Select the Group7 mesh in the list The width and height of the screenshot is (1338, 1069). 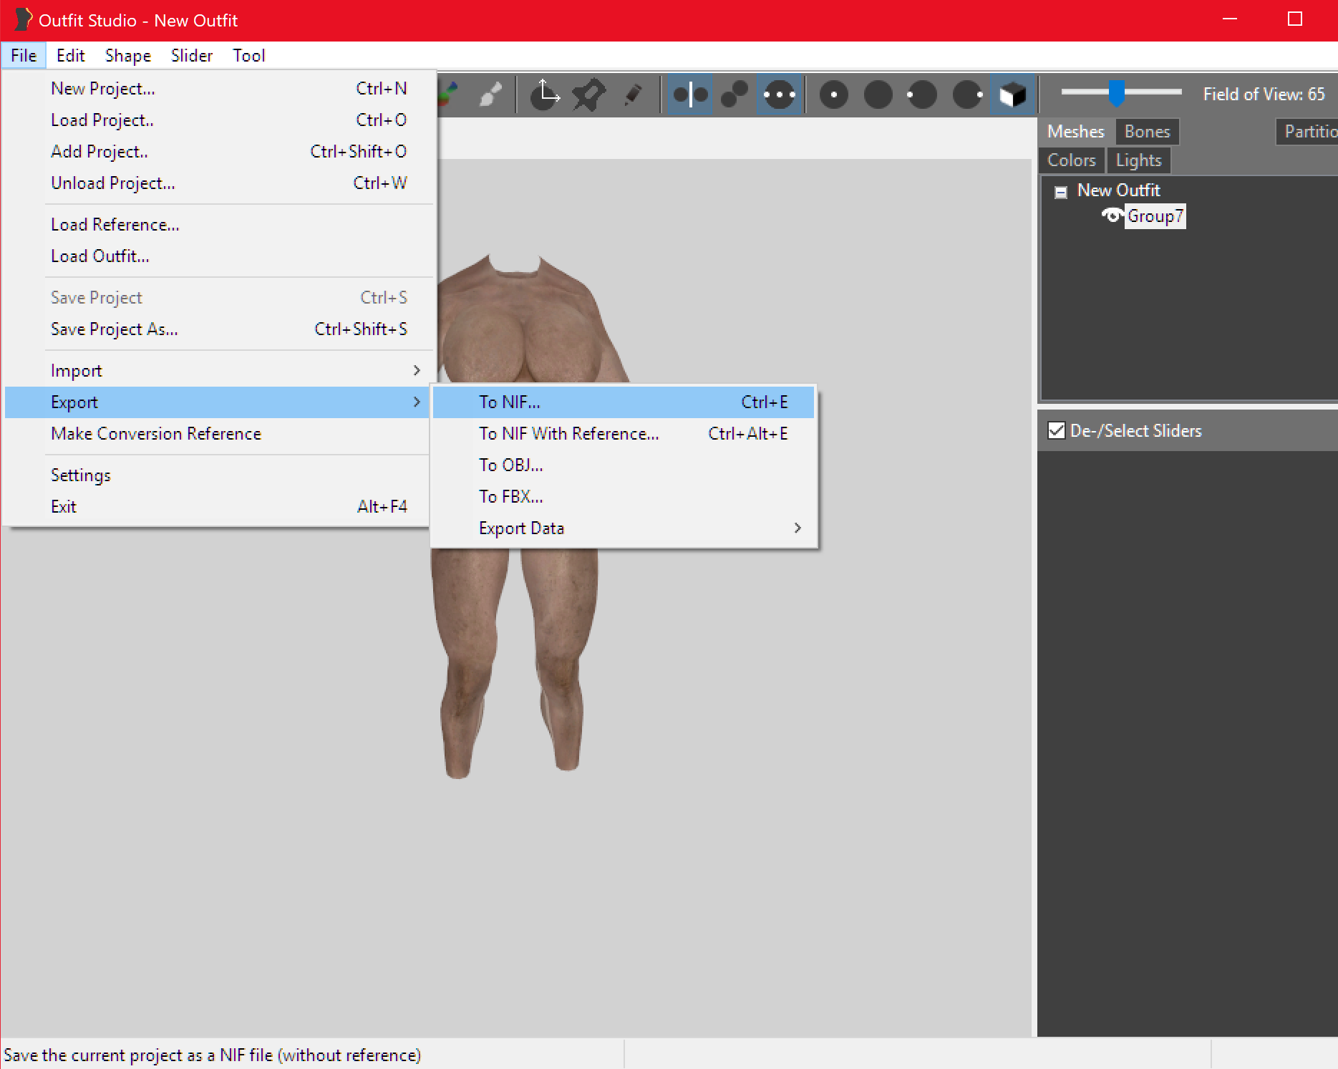pos(1155,216)
